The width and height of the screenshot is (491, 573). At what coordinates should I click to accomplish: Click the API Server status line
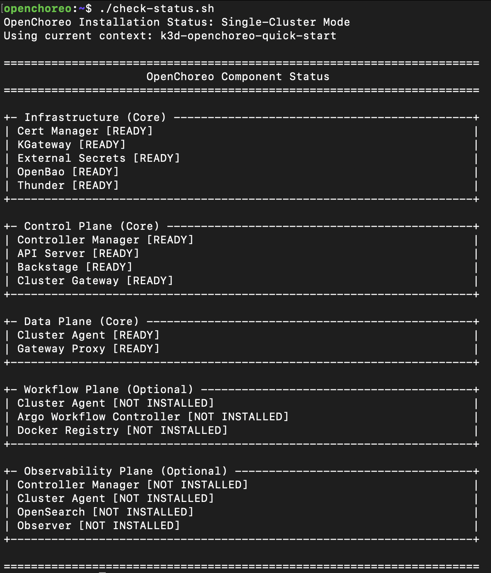click(78, 254)
